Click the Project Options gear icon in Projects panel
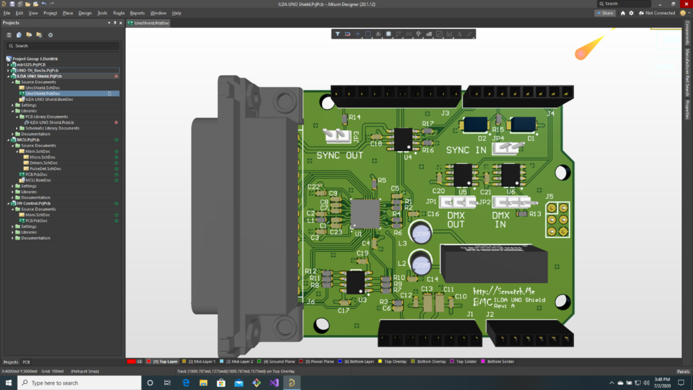 click(50, 35)
